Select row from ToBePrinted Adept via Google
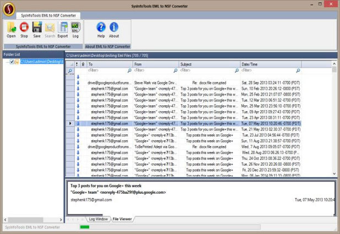The image size is (340, 234). 184,146
